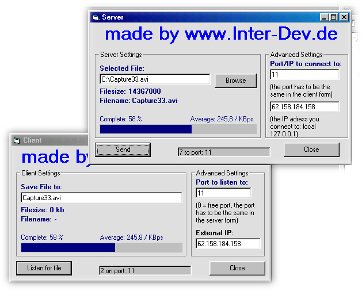Click the 'External IP:' label
The image size is (362, 291).
[x=215, y=233]
